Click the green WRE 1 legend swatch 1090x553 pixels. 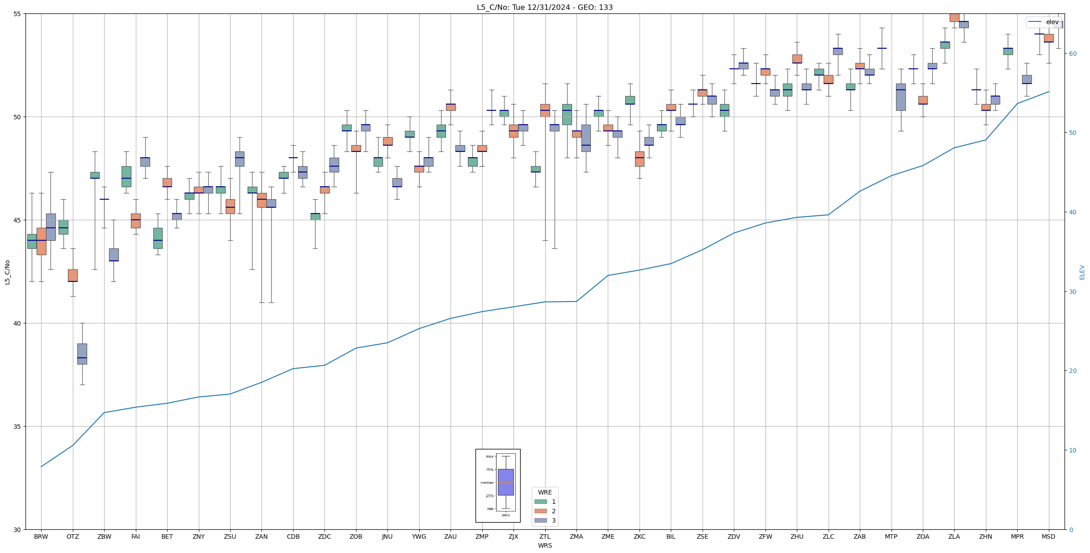(x=540, y=502)
